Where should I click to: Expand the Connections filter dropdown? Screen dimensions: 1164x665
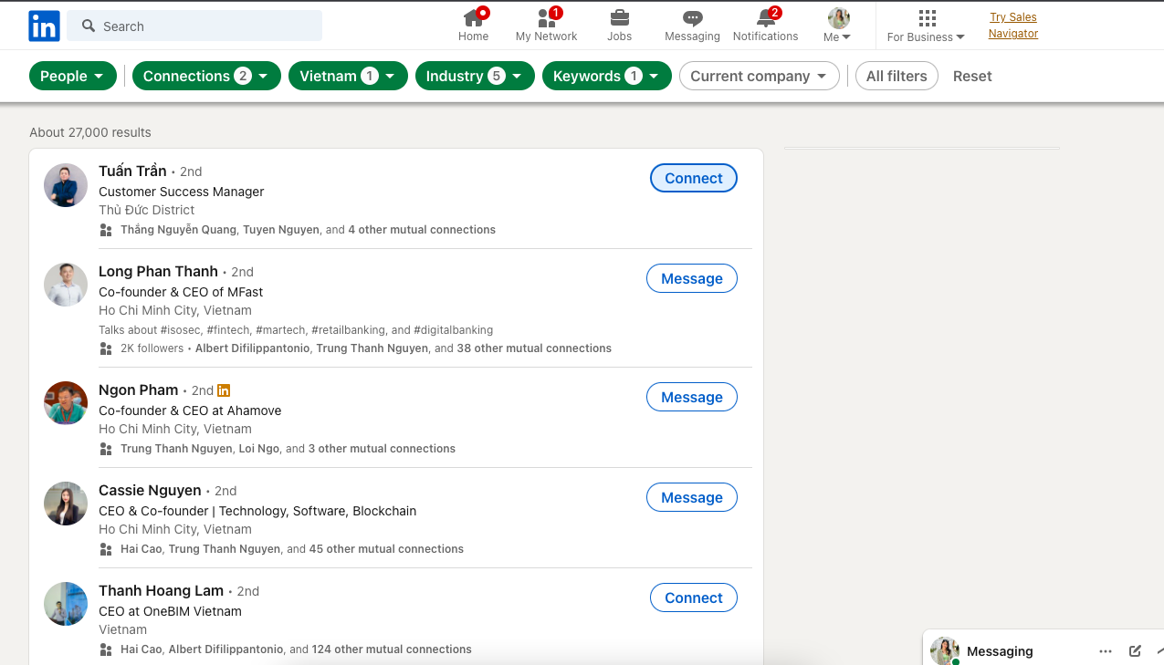coord(205,77)
